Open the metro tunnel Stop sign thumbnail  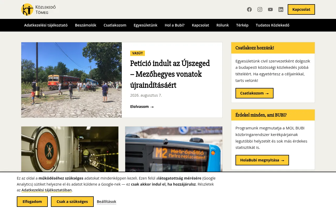click(70, 149)
